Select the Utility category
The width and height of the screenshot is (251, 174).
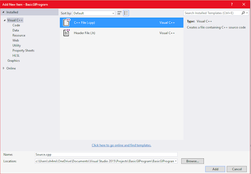pos(16,46)
